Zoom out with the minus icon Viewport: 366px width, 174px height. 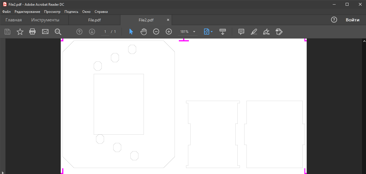point(156,32)
